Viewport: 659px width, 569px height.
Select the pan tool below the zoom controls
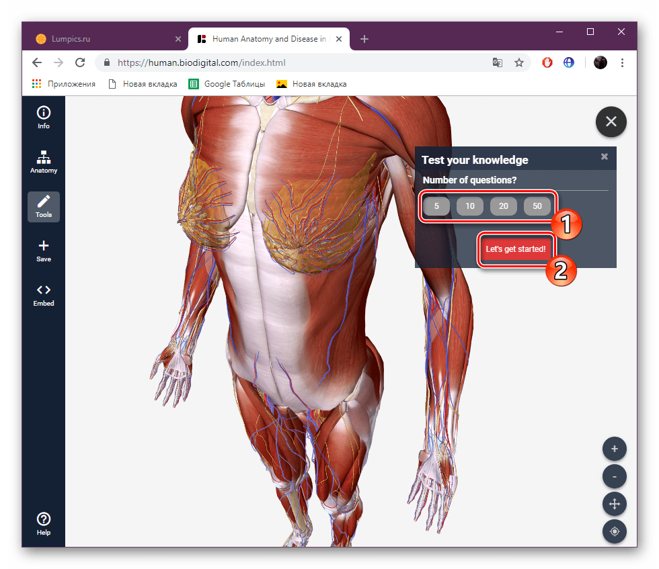click(x=614, y=504)
